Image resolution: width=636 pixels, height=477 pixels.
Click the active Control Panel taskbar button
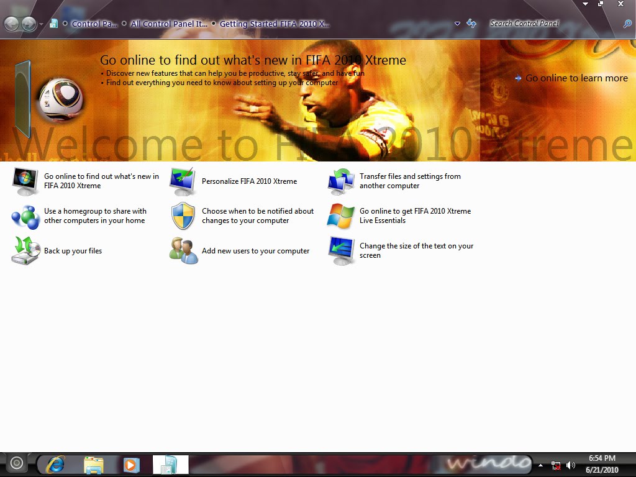170,465
